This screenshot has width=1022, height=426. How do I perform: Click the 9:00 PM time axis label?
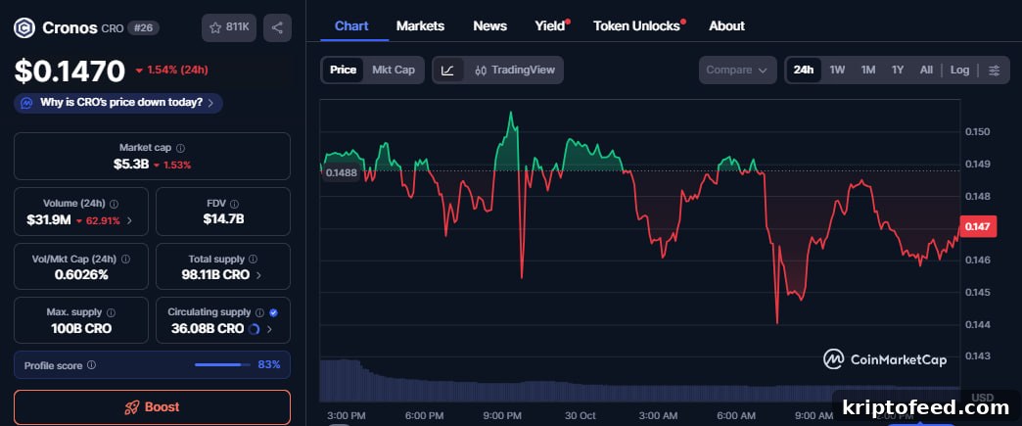click(504, 415)
